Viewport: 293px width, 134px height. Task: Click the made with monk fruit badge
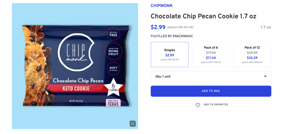[114, 51]
